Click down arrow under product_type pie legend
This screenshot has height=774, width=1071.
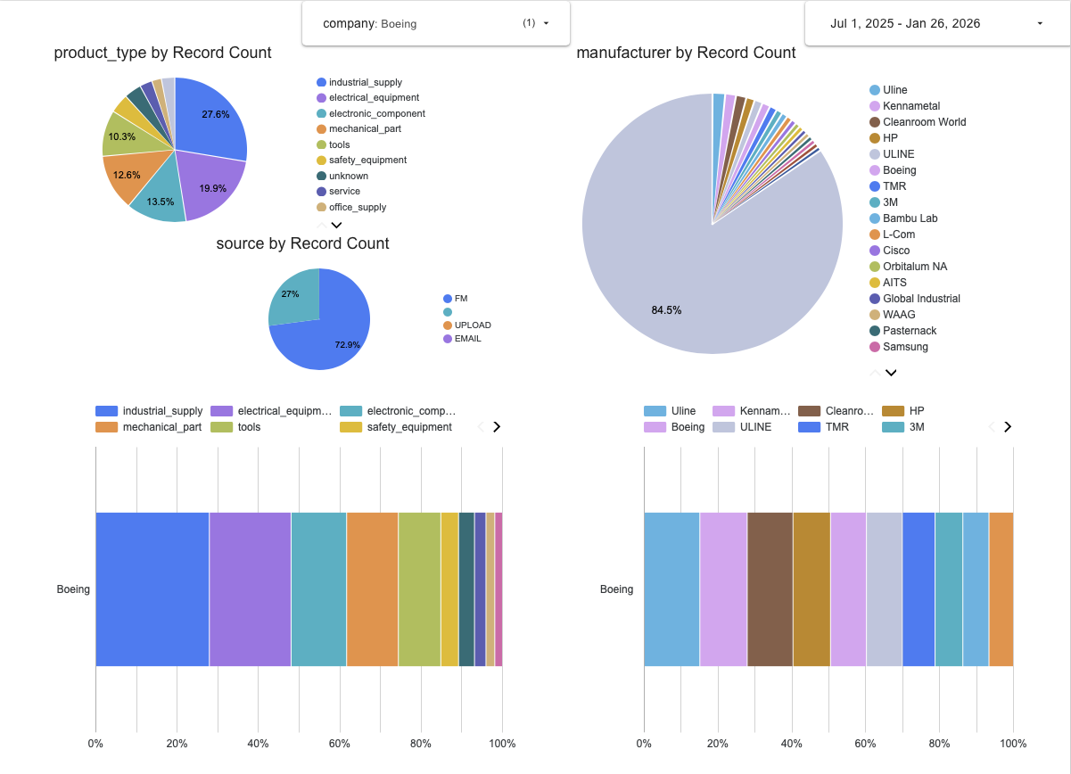click(336, 226)
